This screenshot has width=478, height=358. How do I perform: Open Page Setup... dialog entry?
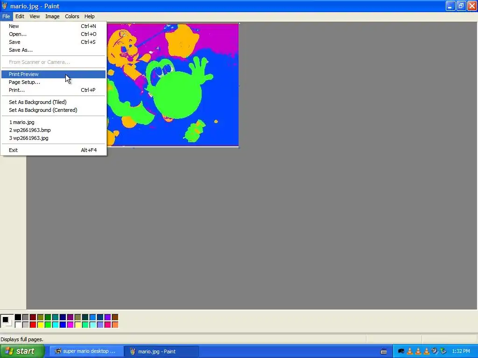53,82
